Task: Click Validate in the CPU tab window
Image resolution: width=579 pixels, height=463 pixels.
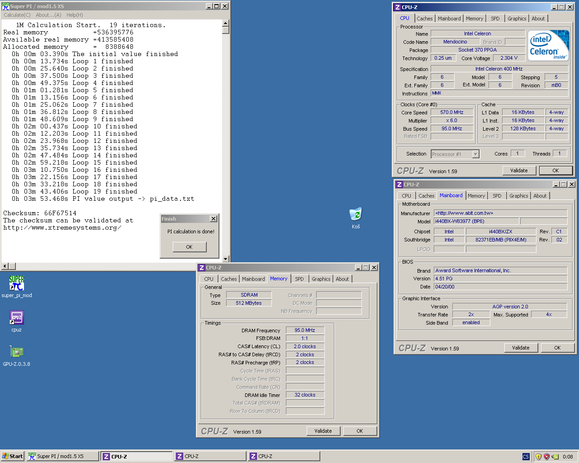Action: pos(519,170)
